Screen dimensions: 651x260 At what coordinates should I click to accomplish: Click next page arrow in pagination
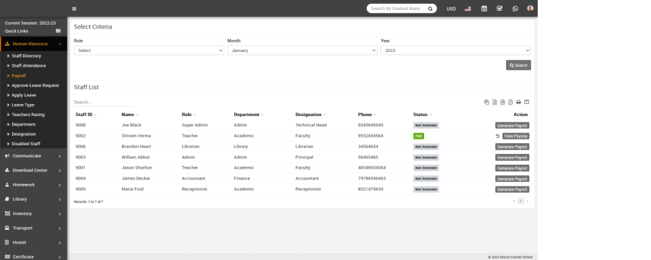coord(528,201)
